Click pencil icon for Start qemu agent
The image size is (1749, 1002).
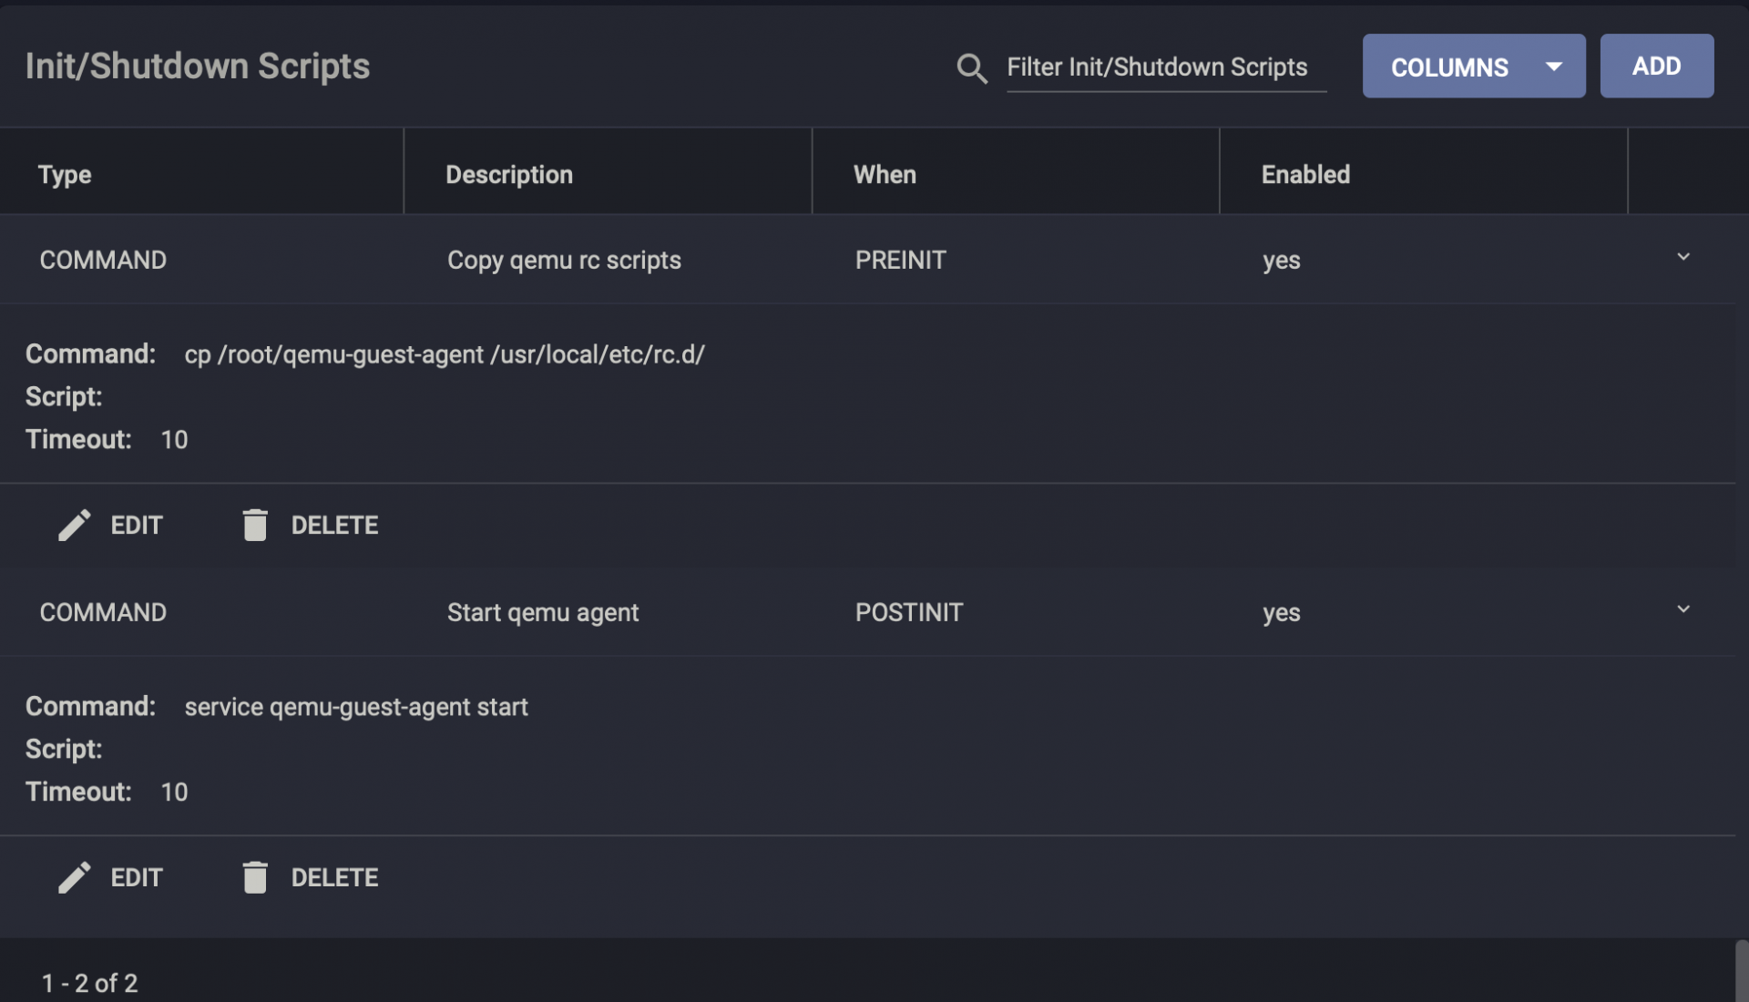(75, 877)
